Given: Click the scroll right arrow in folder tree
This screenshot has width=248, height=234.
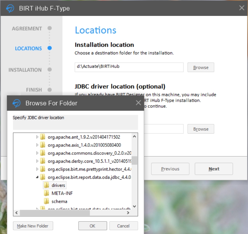Looking at the screenshot, I should click(x=128, y=213).
